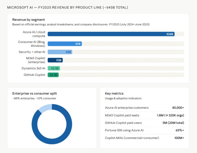The height and width of the screenshot is (153, 197).
Task: Click the Azure AI / cloud compute label
Action: pyautogui.click(x=34, y=34)
